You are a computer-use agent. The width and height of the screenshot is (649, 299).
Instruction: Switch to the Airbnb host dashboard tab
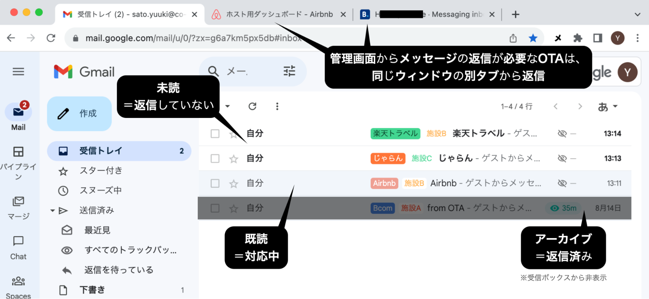click(279, 15)
